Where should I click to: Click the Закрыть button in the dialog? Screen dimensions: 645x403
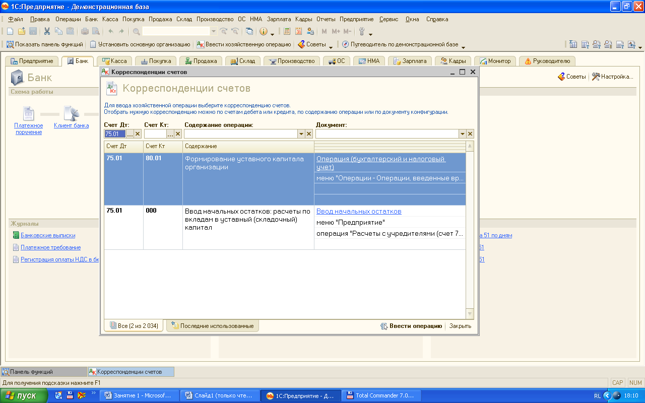tap(461, 326)
